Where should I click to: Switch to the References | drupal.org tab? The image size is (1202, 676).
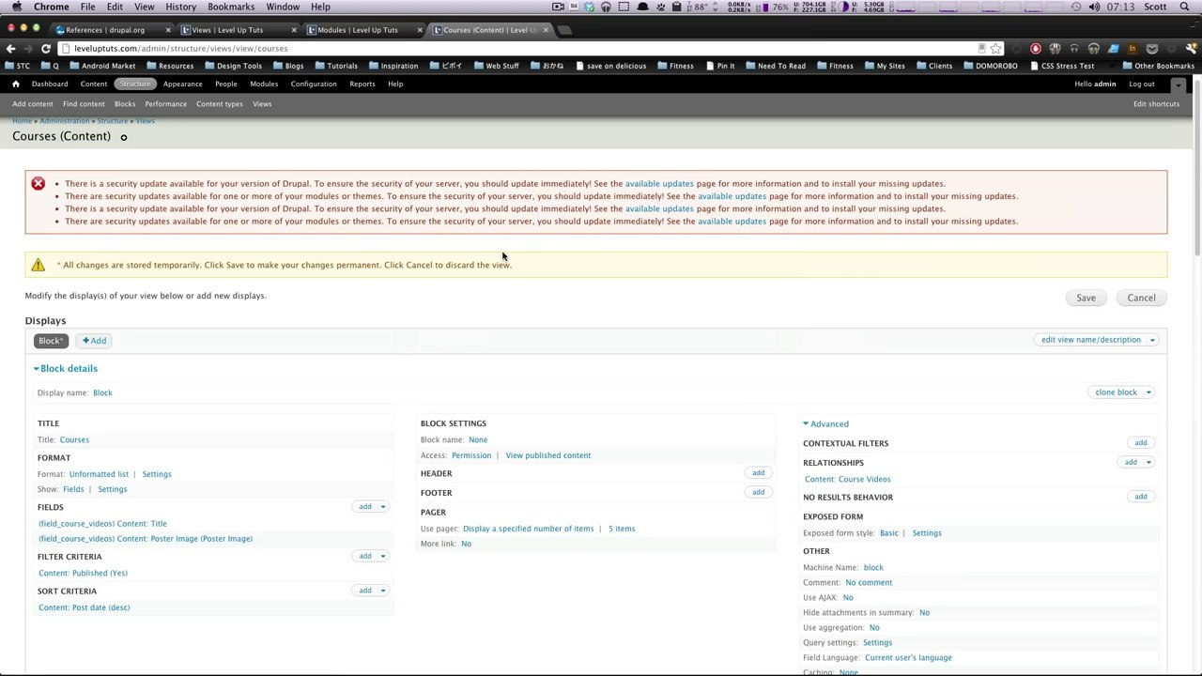(113, 30)
